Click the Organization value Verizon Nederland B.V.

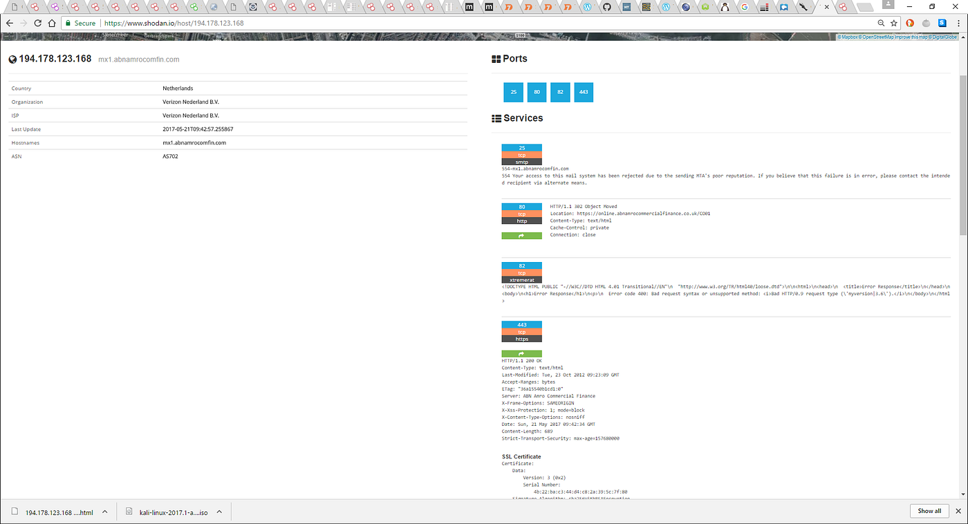191,102
